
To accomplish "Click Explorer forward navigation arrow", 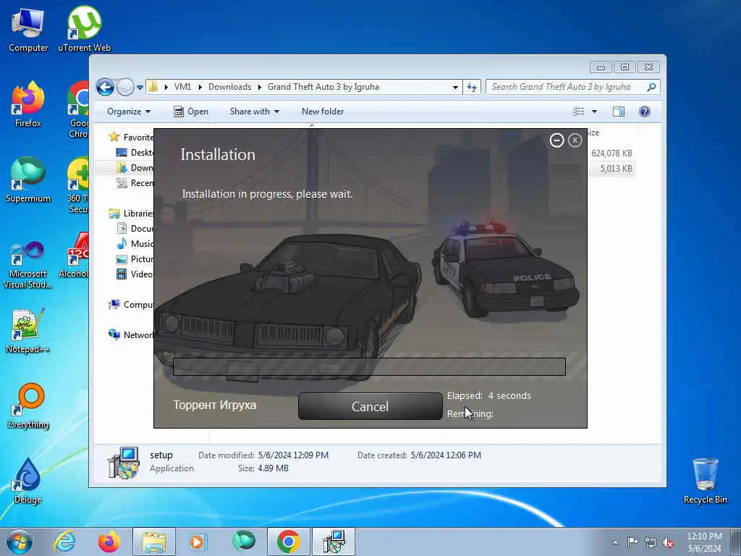I will (x=125, y=87).
